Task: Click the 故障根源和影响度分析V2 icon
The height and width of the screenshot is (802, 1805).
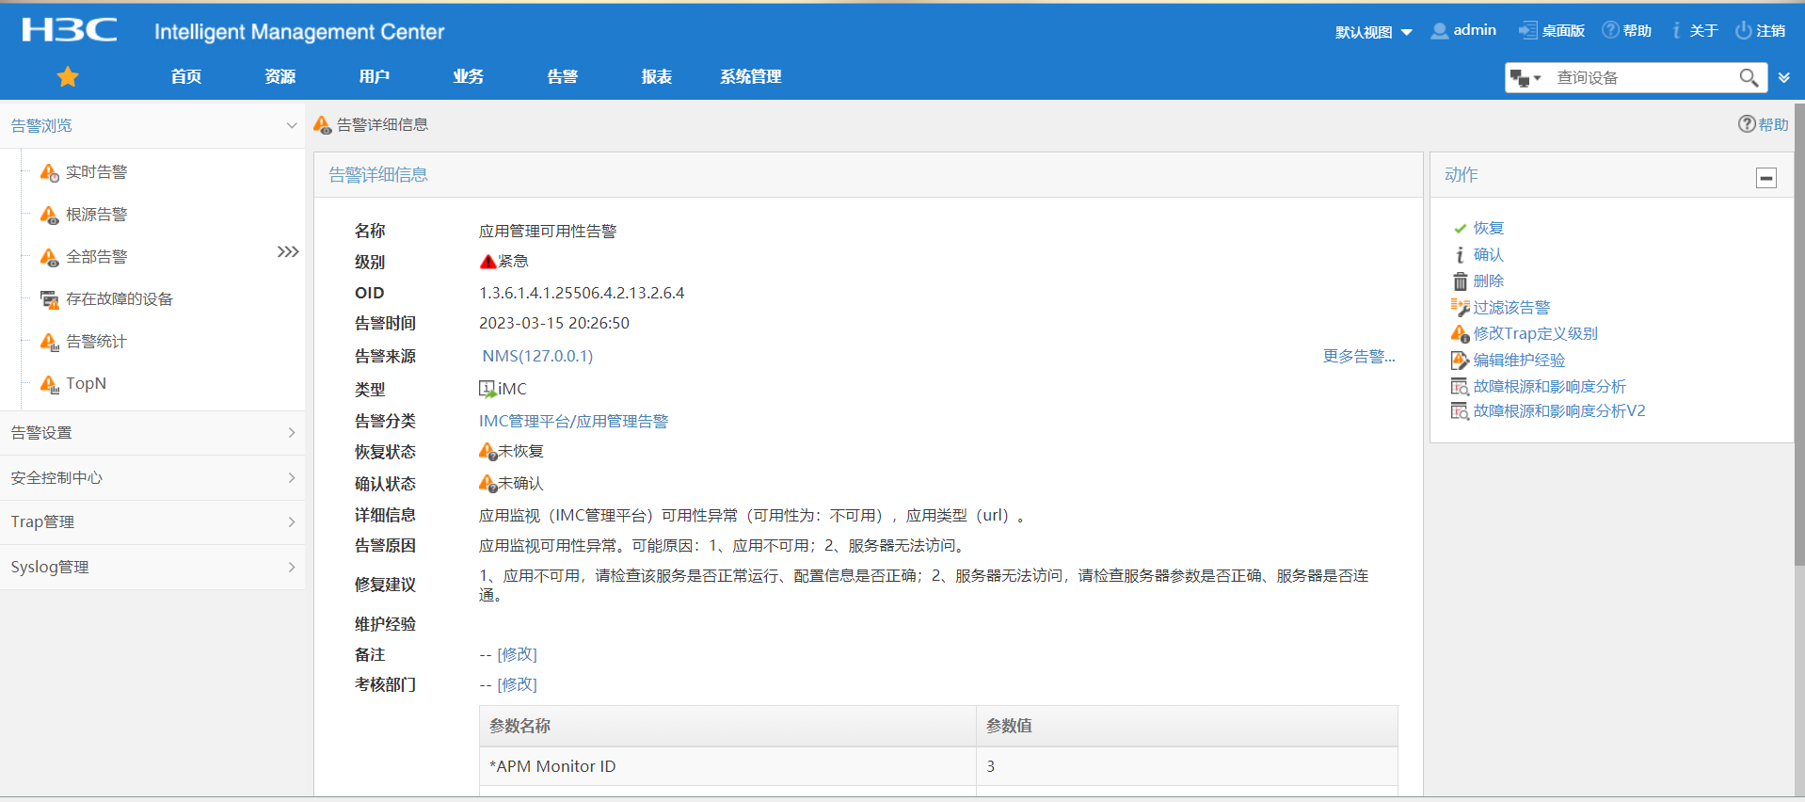Action: click(1460, 411)
